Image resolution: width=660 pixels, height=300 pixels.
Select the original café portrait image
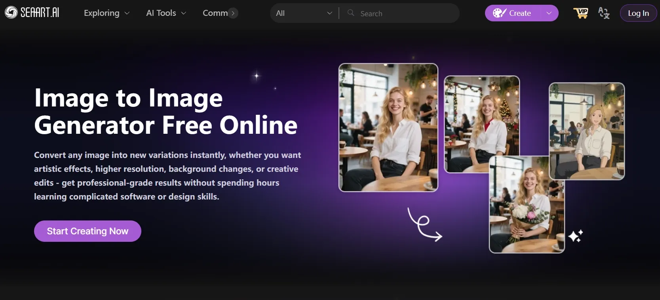click(x=388, y=127)
